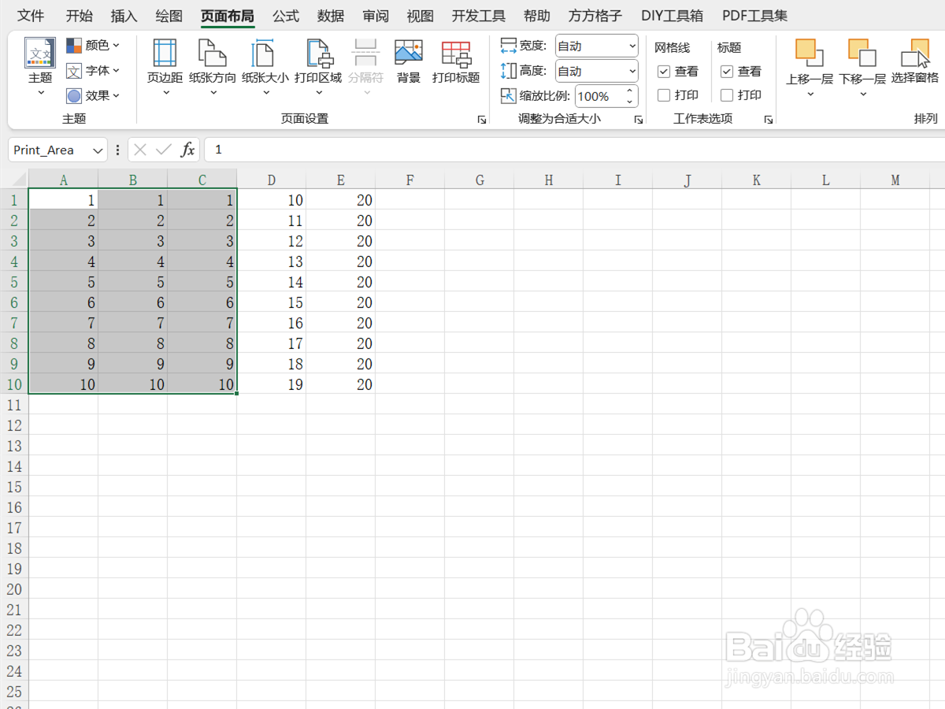Select column H header
This screenshot has width=945, height=709.
click(549, 180)
